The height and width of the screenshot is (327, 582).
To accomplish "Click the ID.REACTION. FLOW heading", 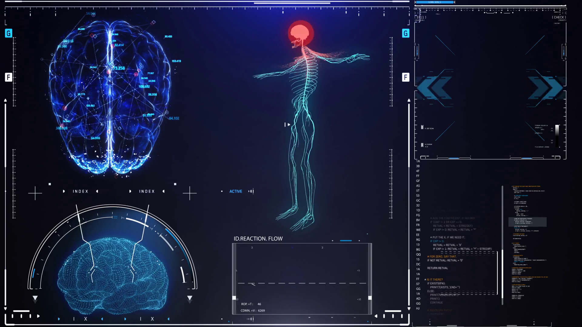I will tap(258, 239).
